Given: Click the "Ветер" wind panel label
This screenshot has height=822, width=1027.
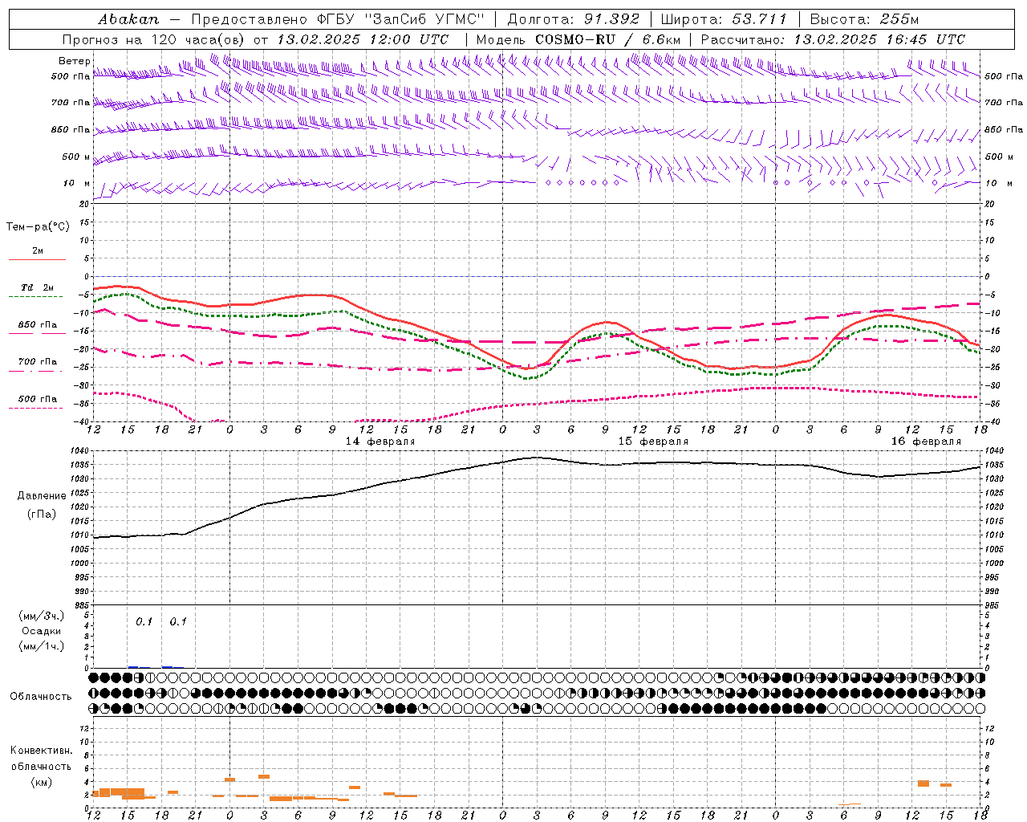Looking at the screenshot, I should (75, 61).
